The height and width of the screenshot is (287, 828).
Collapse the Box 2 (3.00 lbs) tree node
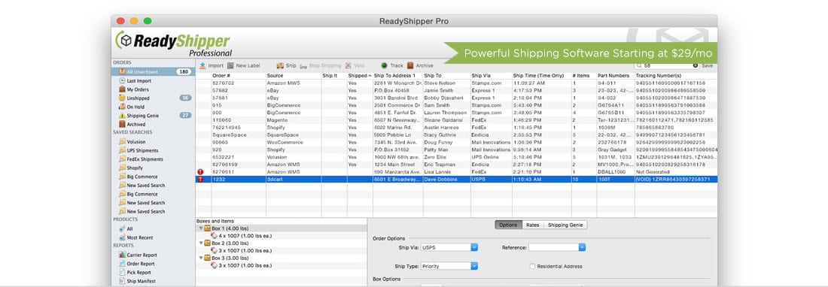[x=201, y=243]
